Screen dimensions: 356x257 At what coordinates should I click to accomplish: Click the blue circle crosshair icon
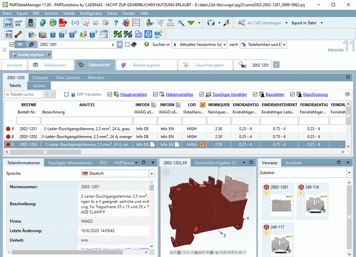148,35
